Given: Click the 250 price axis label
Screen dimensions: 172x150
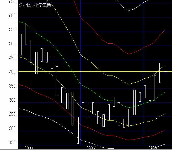Looking at the screenshot, I should click(x=5, y=114).
